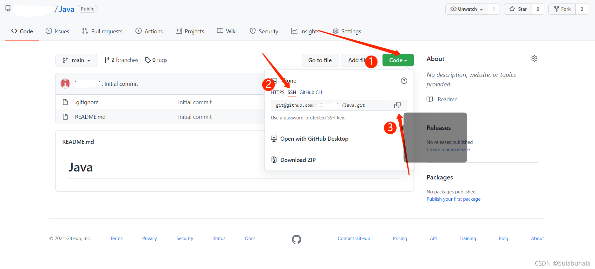Viewport: 595px width, 269px height.
Task: Click Create a new release
Action: pyautogui.click(x=448, y=150)
